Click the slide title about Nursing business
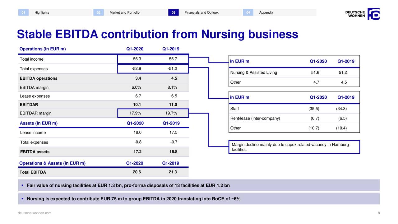This screenshot has height=224, width=398. tap(157, 34)
